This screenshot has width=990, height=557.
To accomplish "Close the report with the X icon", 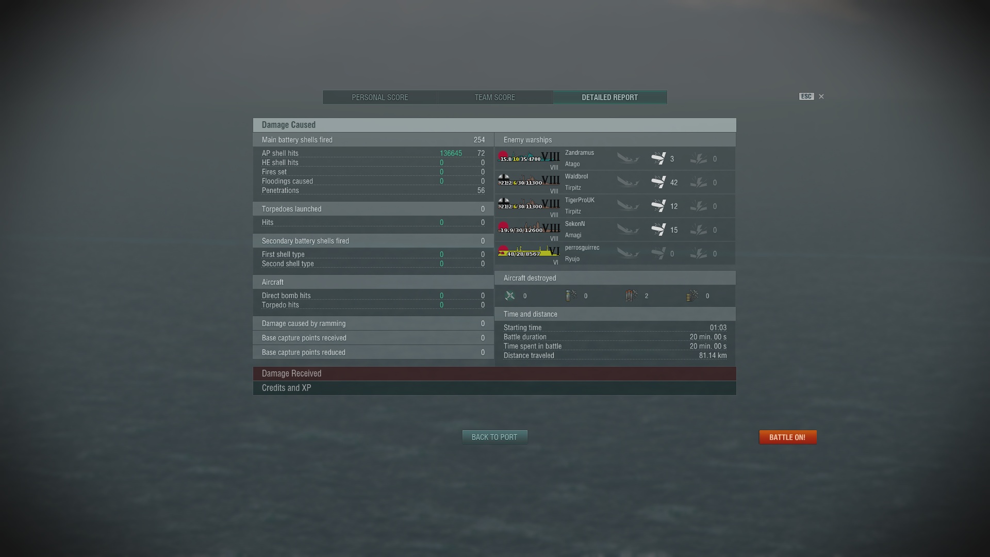I will pyautogui.click(x=821, y=96).
